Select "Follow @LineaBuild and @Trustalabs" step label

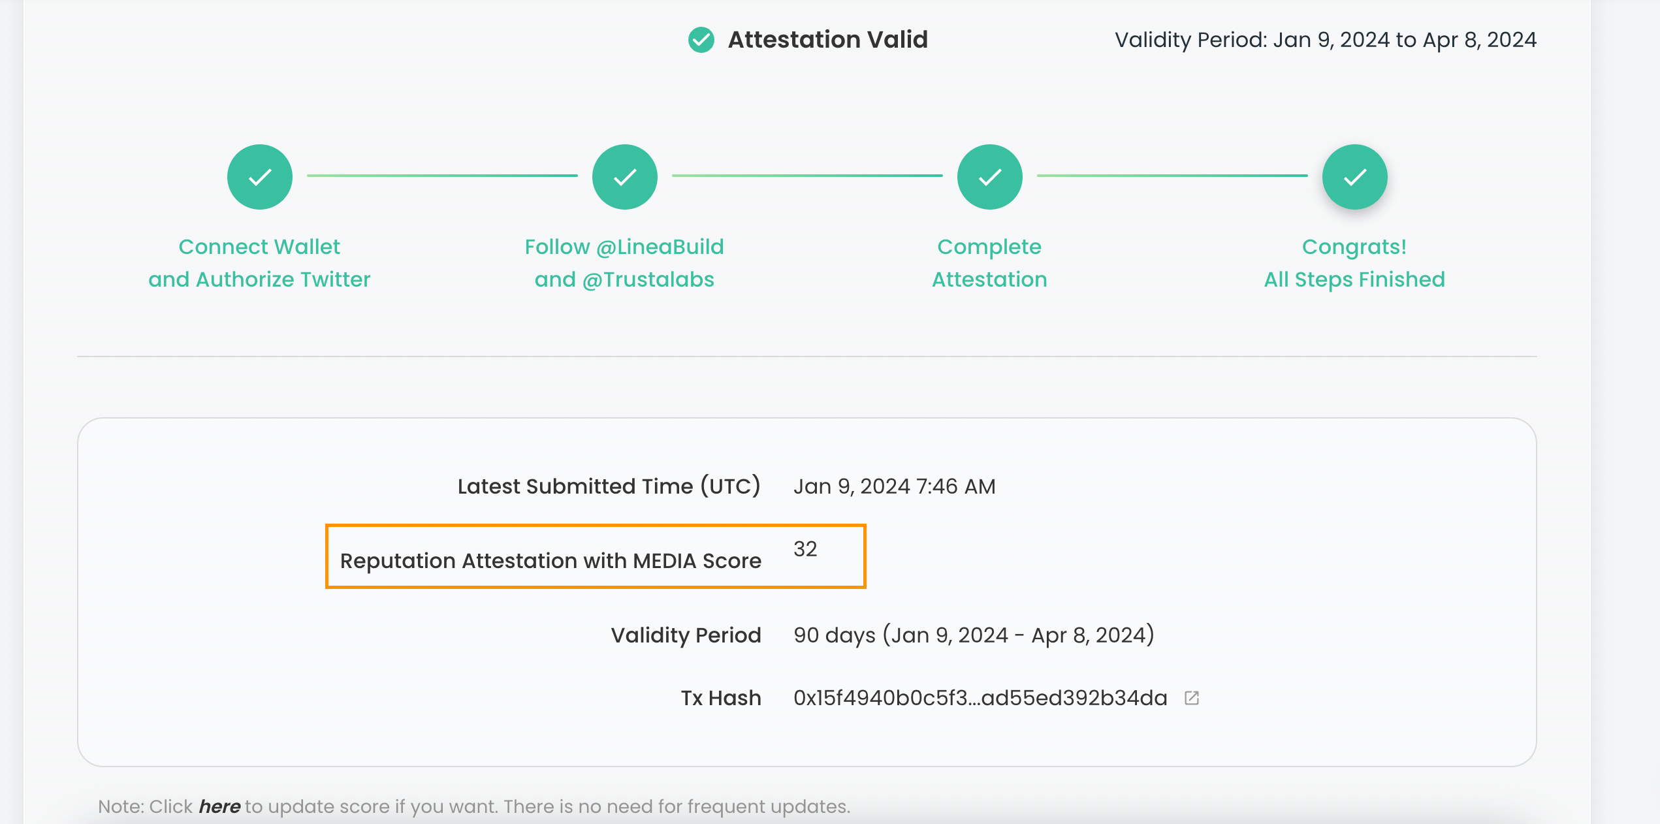pos(624,263)
